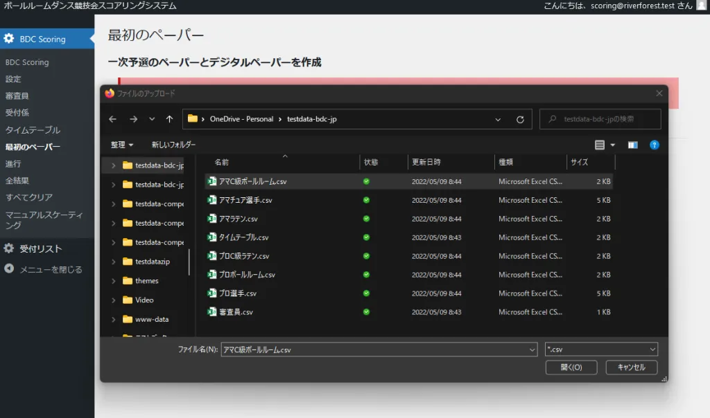Viewport: 710px width, 418px height.
Task: Expand the Video folder tree node
Action: point(114,300)
